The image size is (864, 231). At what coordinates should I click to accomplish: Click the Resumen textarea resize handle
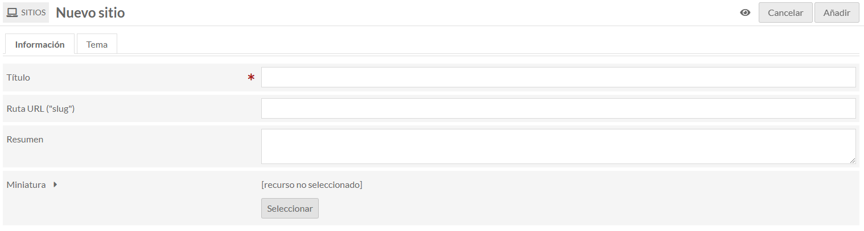click(852, 161)
